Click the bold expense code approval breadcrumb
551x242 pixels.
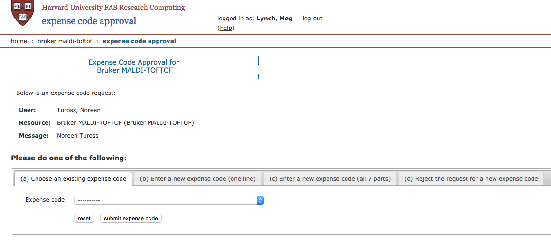pos(139,41)
